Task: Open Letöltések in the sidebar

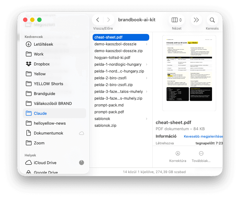Action: tap(54, 44)
